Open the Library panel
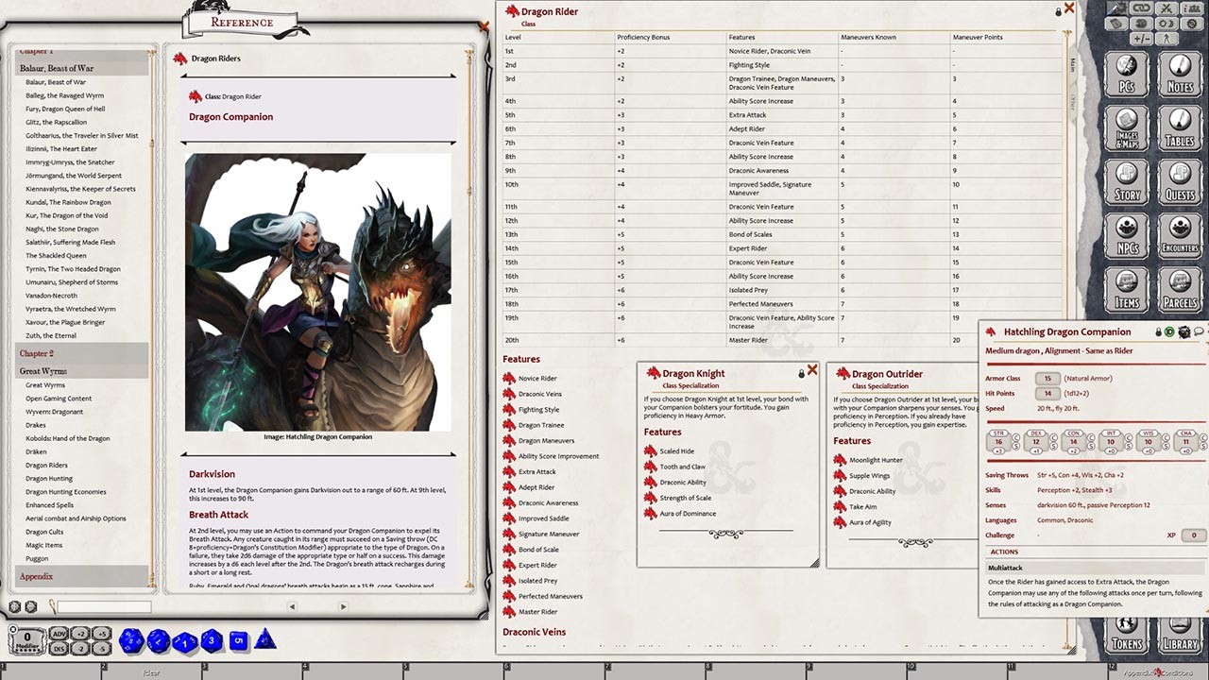Viewport: 1209px width, 680px height. point(1180,637)
